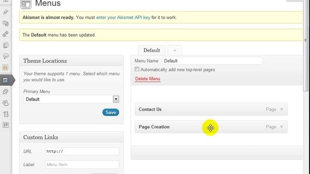Open the Posts pushpin sidebar icon
Screen dimensions: 310x174
5,12
